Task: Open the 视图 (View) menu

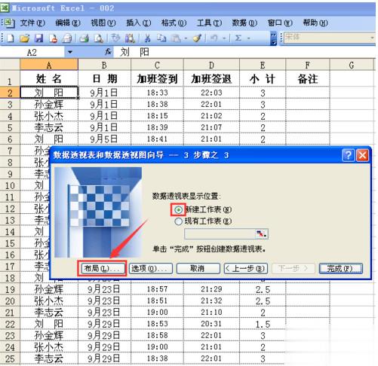Action: [x=103, y=23]
